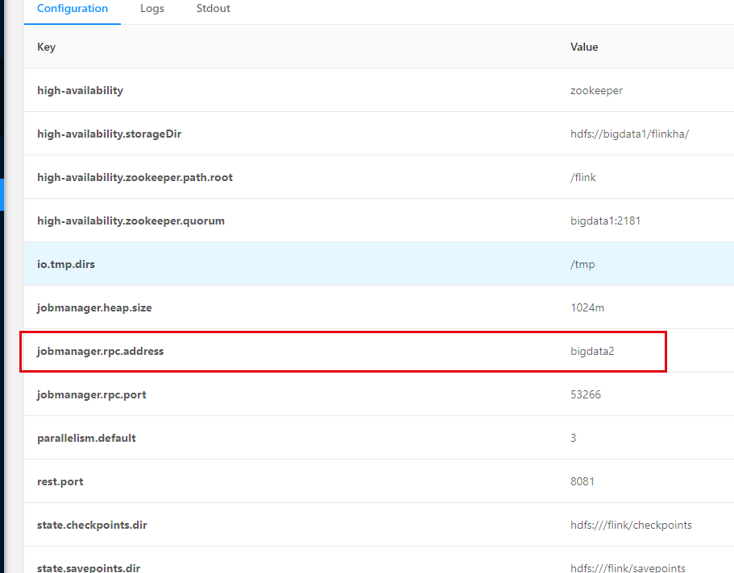Select the parallelism.default key
Screen dimensions: 734x573
coord(86,439)
